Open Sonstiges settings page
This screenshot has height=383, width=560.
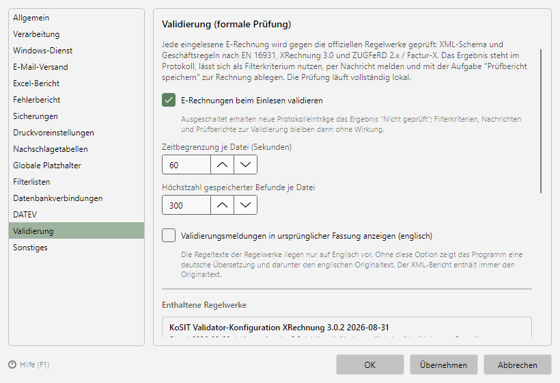point(76,248)
